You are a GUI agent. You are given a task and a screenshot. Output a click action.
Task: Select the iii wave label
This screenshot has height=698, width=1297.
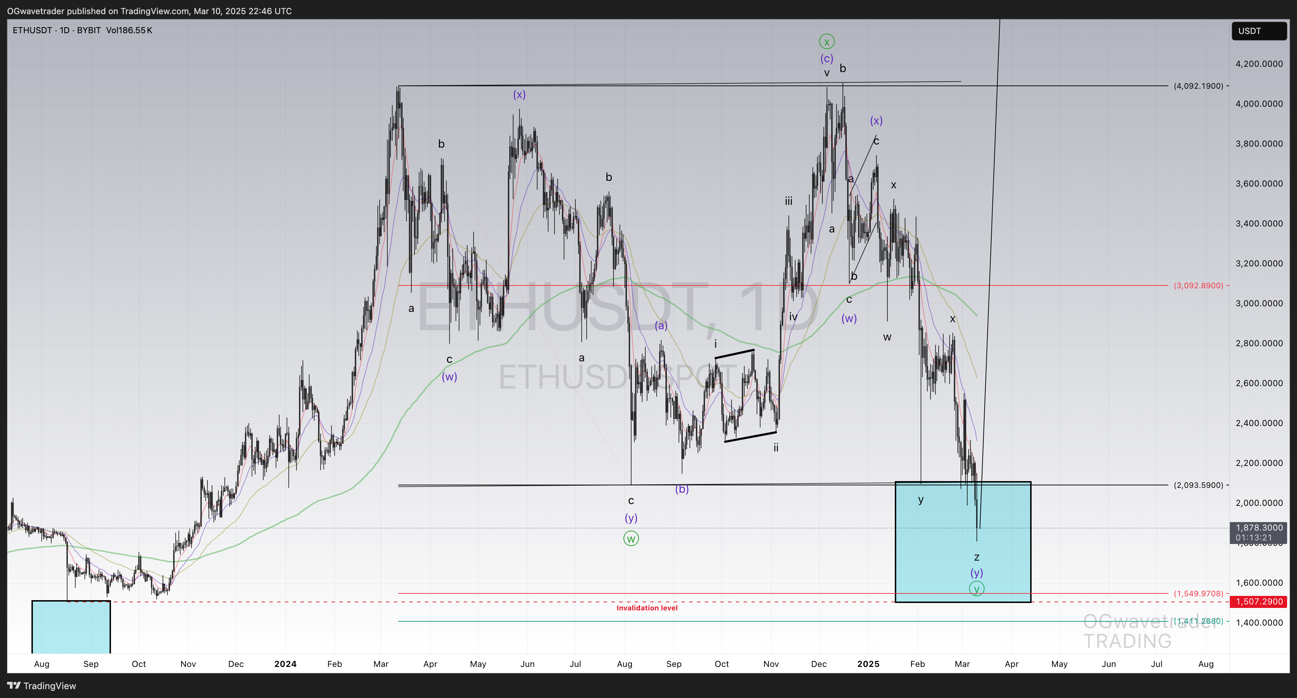(788, 201)
